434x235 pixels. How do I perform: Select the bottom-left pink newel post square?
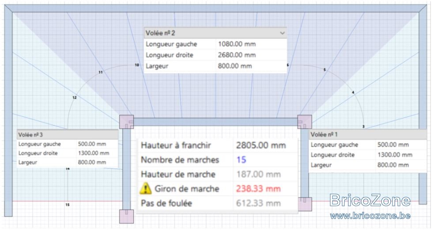(x=126, y=216)
